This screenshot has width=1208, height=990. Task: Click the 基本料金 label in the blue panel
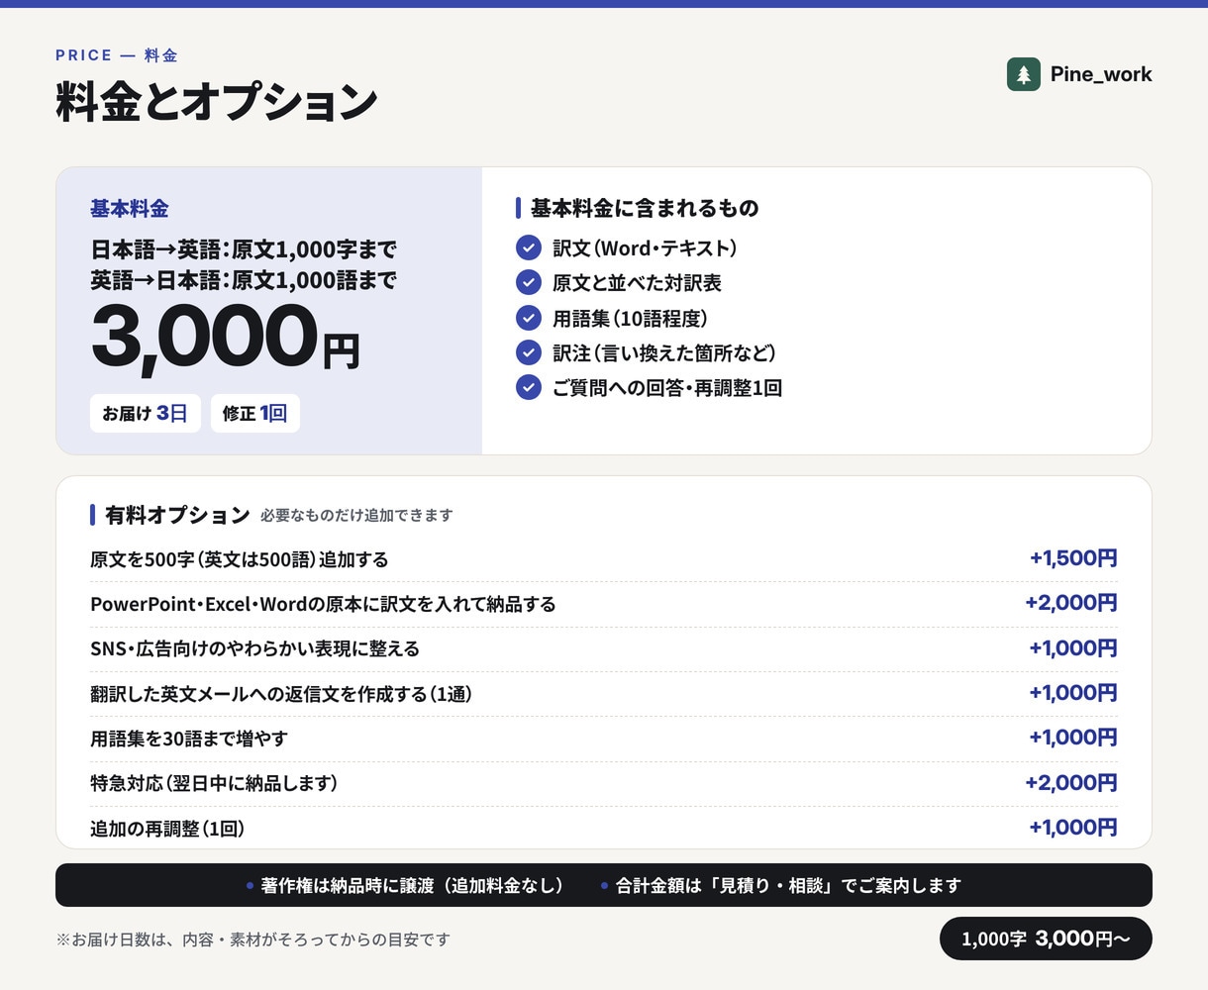click(130, 208)
